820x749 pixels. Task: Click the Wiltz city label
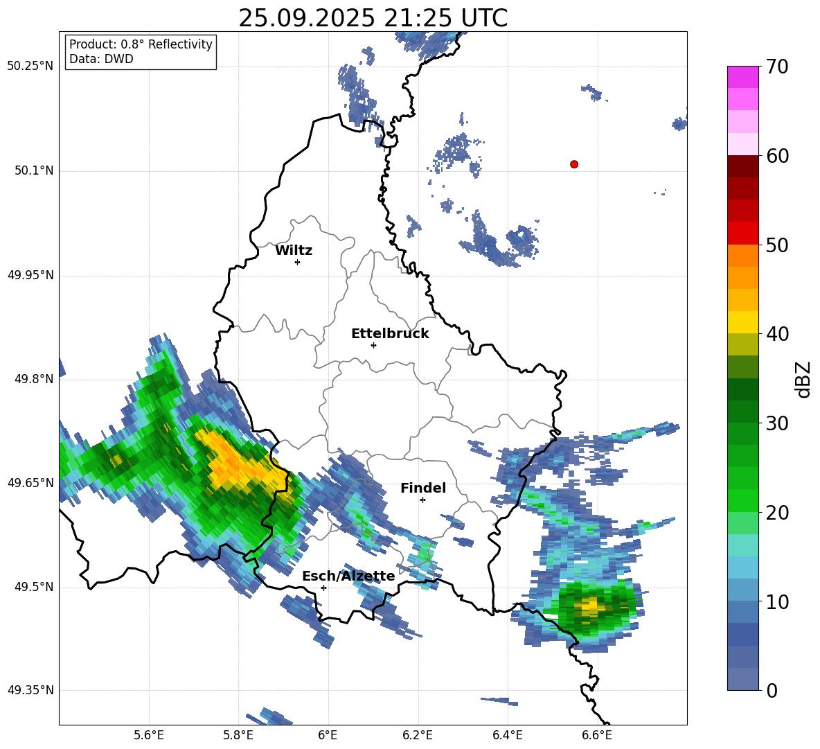click(x=294, y=251)
